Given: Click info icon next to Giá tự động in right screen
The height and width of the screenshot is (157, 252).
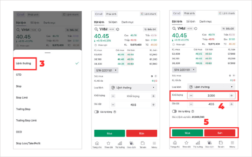Looking at the screenshot, I should 193,111.
